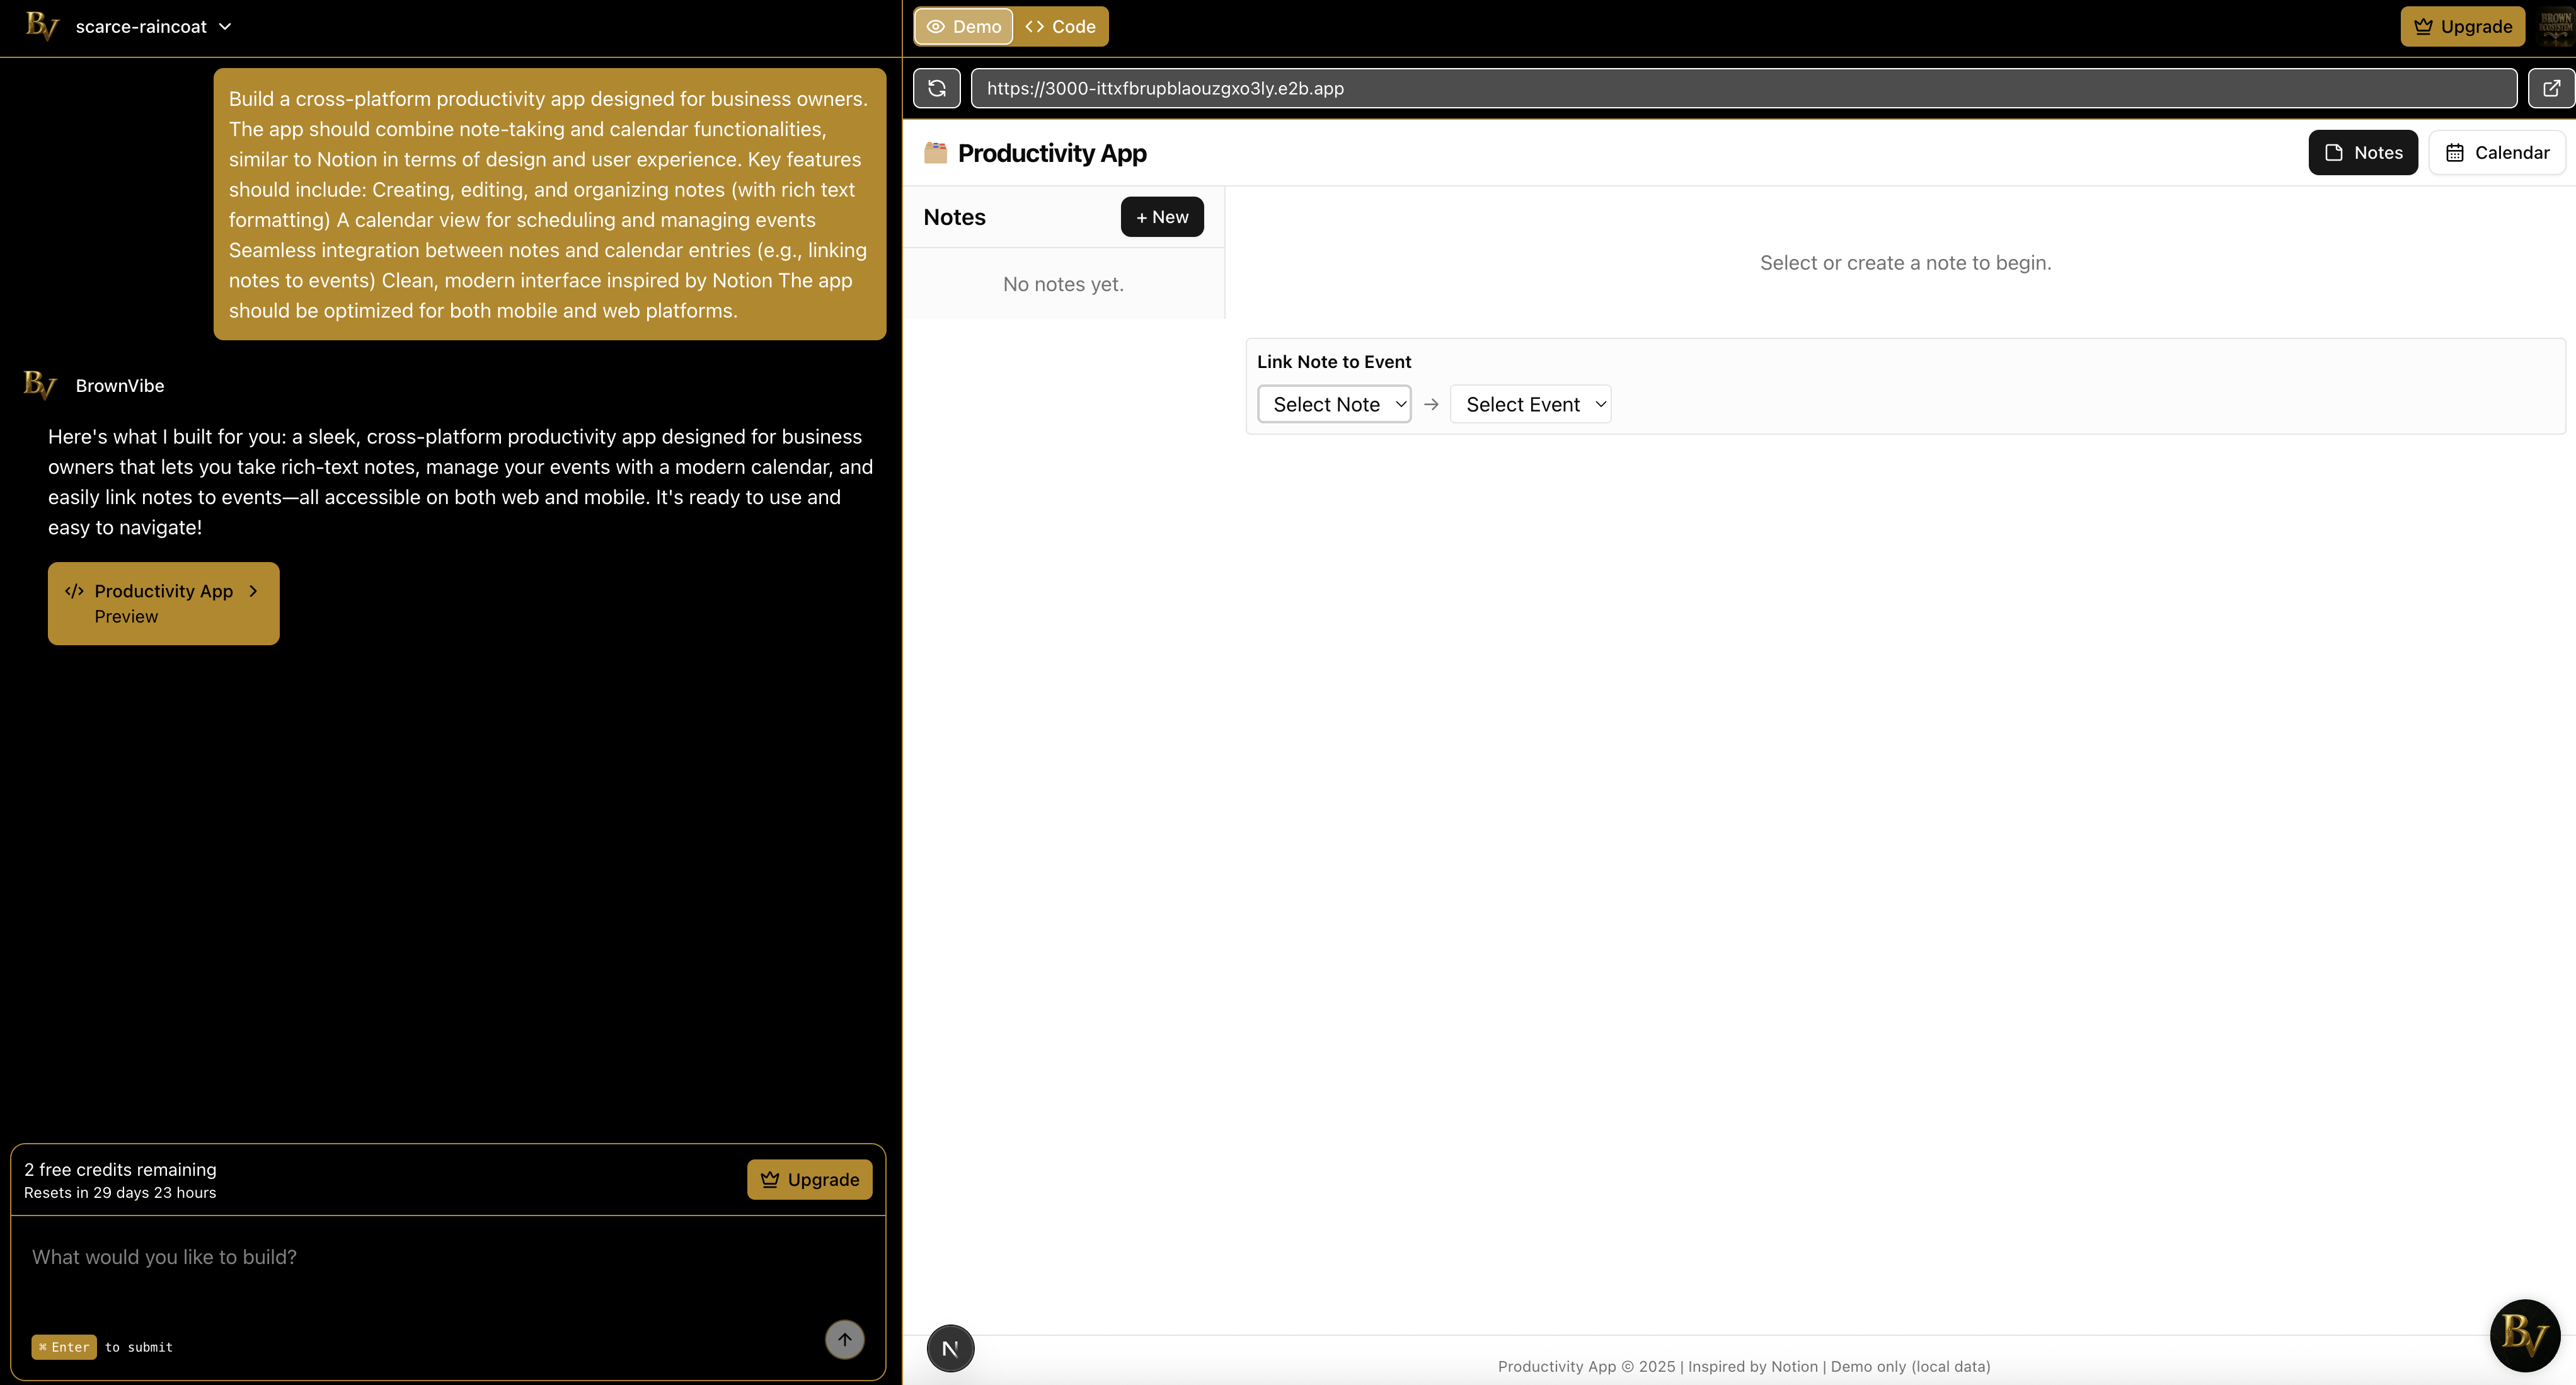
Task: Open the Select Note dropdown
Action: 1334,404
